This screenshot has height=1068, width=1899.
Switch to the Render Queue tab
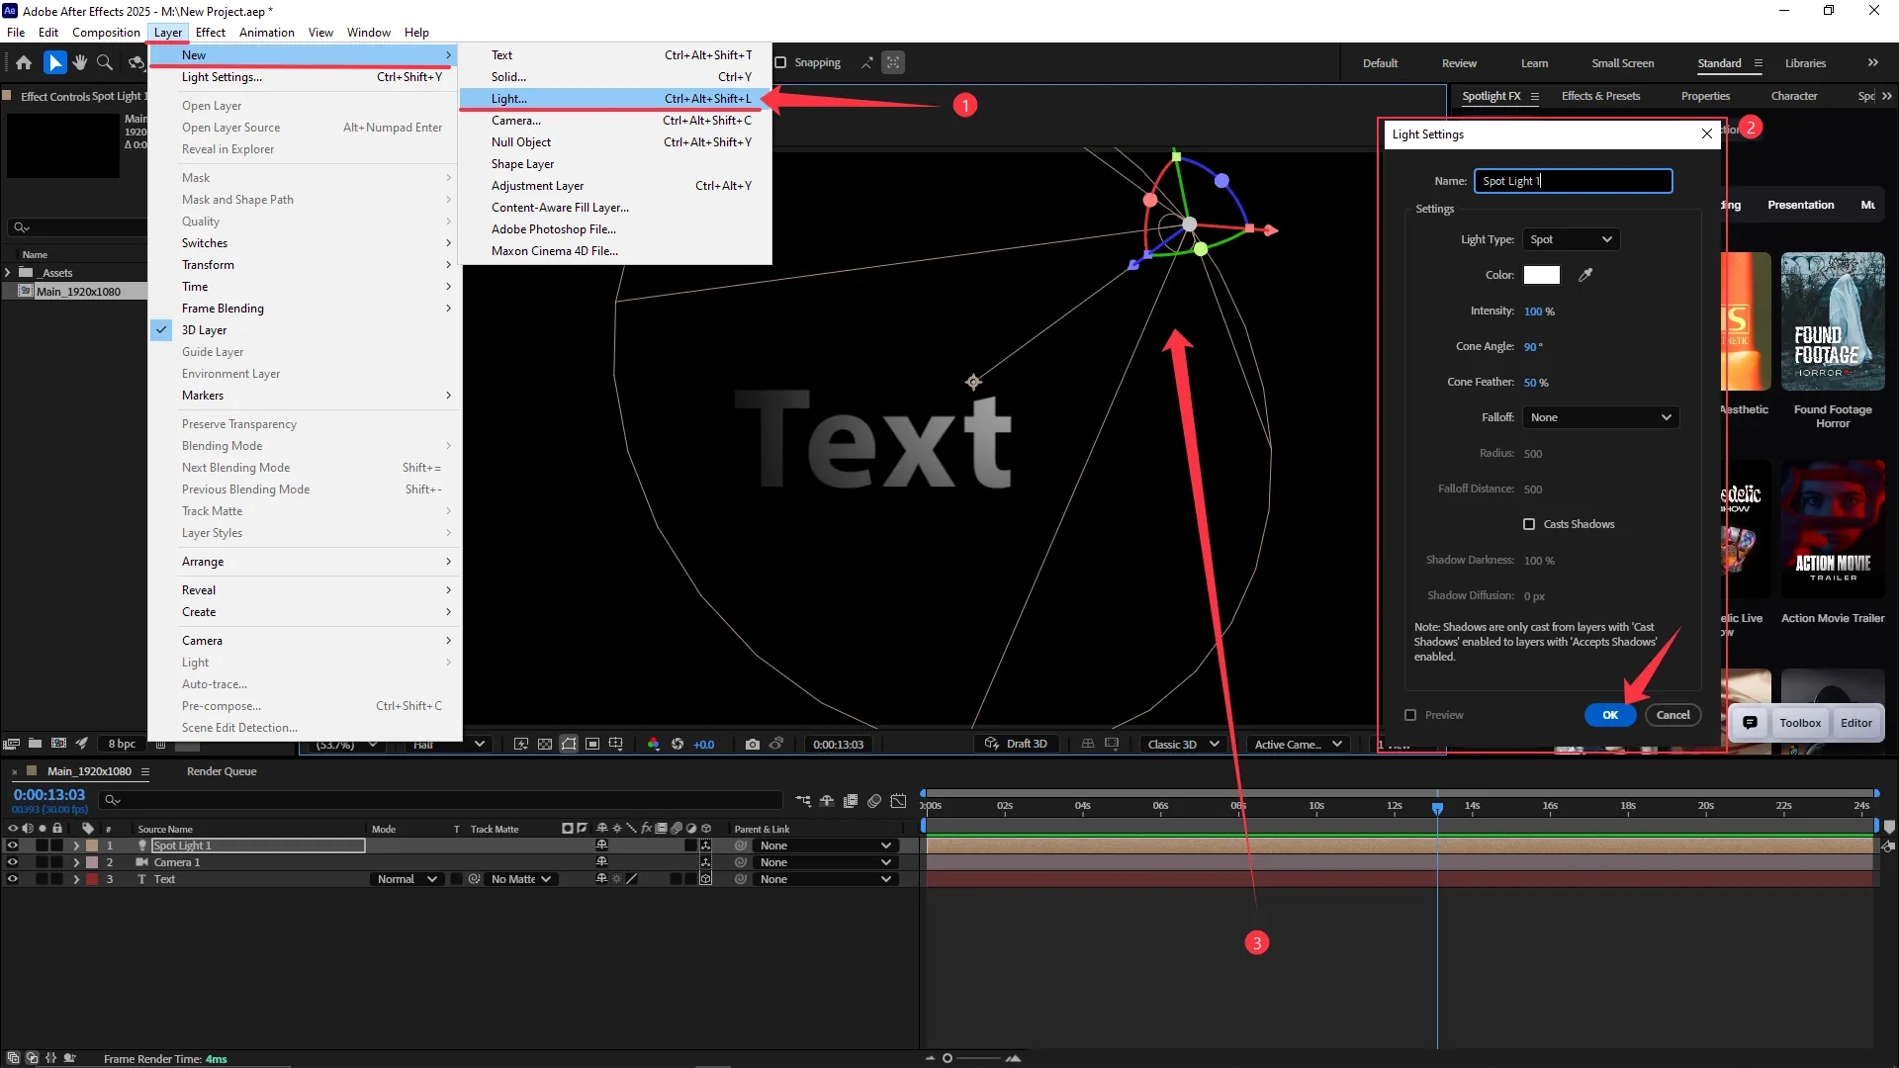coord(222,771)
